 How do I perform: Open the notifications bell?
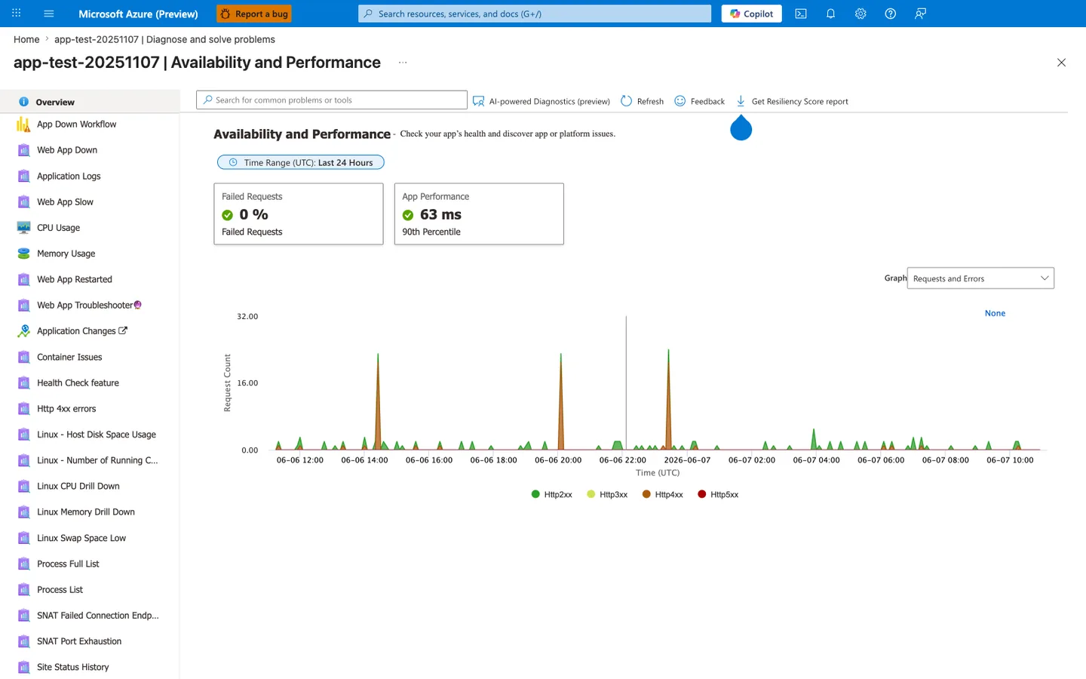[x=830, y=14]
